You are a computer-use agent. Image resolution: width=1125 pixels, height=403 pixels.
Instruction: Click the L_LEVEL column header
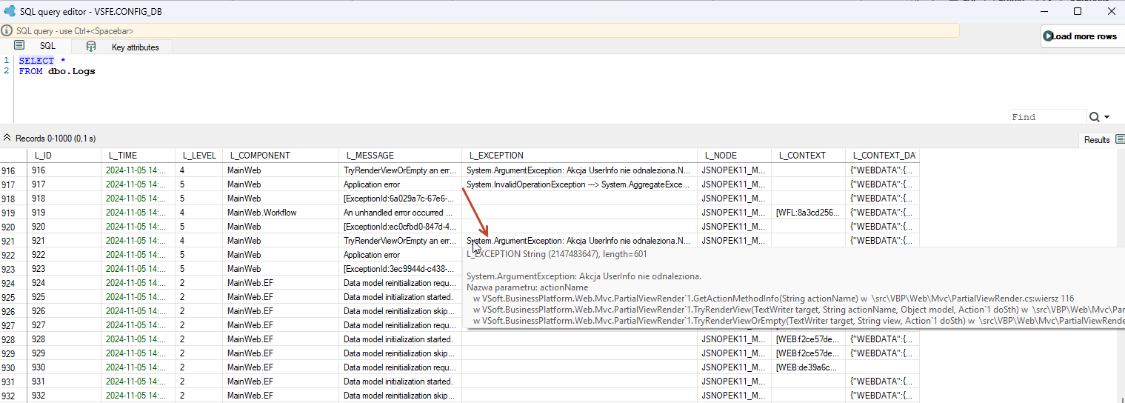[198, 156]
